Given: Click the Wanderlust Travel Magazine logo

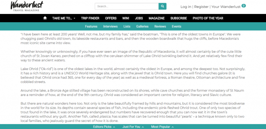Looking at the screenshot, I should 27,6.
